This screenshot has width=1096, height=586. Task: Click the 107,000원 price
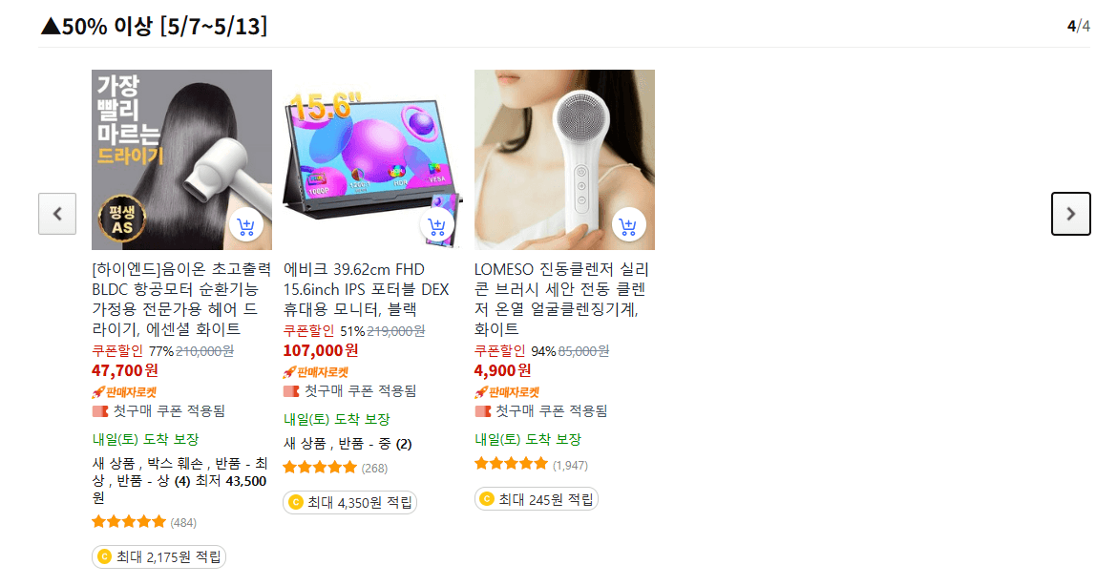[x=321, y=350]
